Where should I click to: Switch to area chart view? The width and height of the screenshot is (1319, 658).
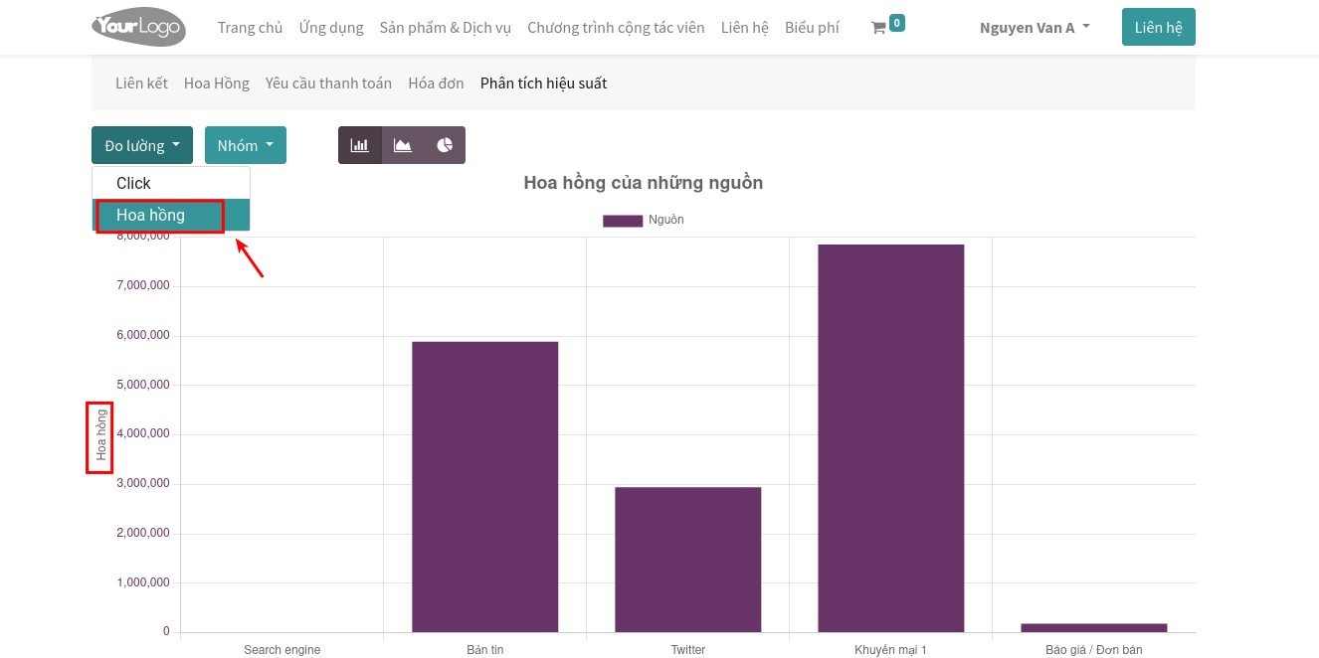pos(402,145)
